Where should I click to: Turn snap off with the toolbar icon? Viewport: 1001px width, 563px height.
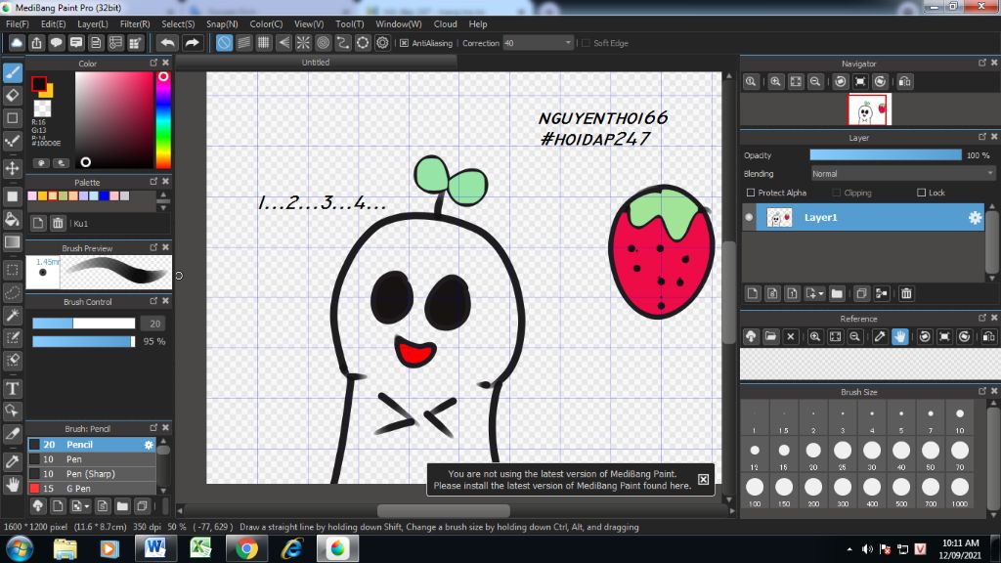pos(224,43)
